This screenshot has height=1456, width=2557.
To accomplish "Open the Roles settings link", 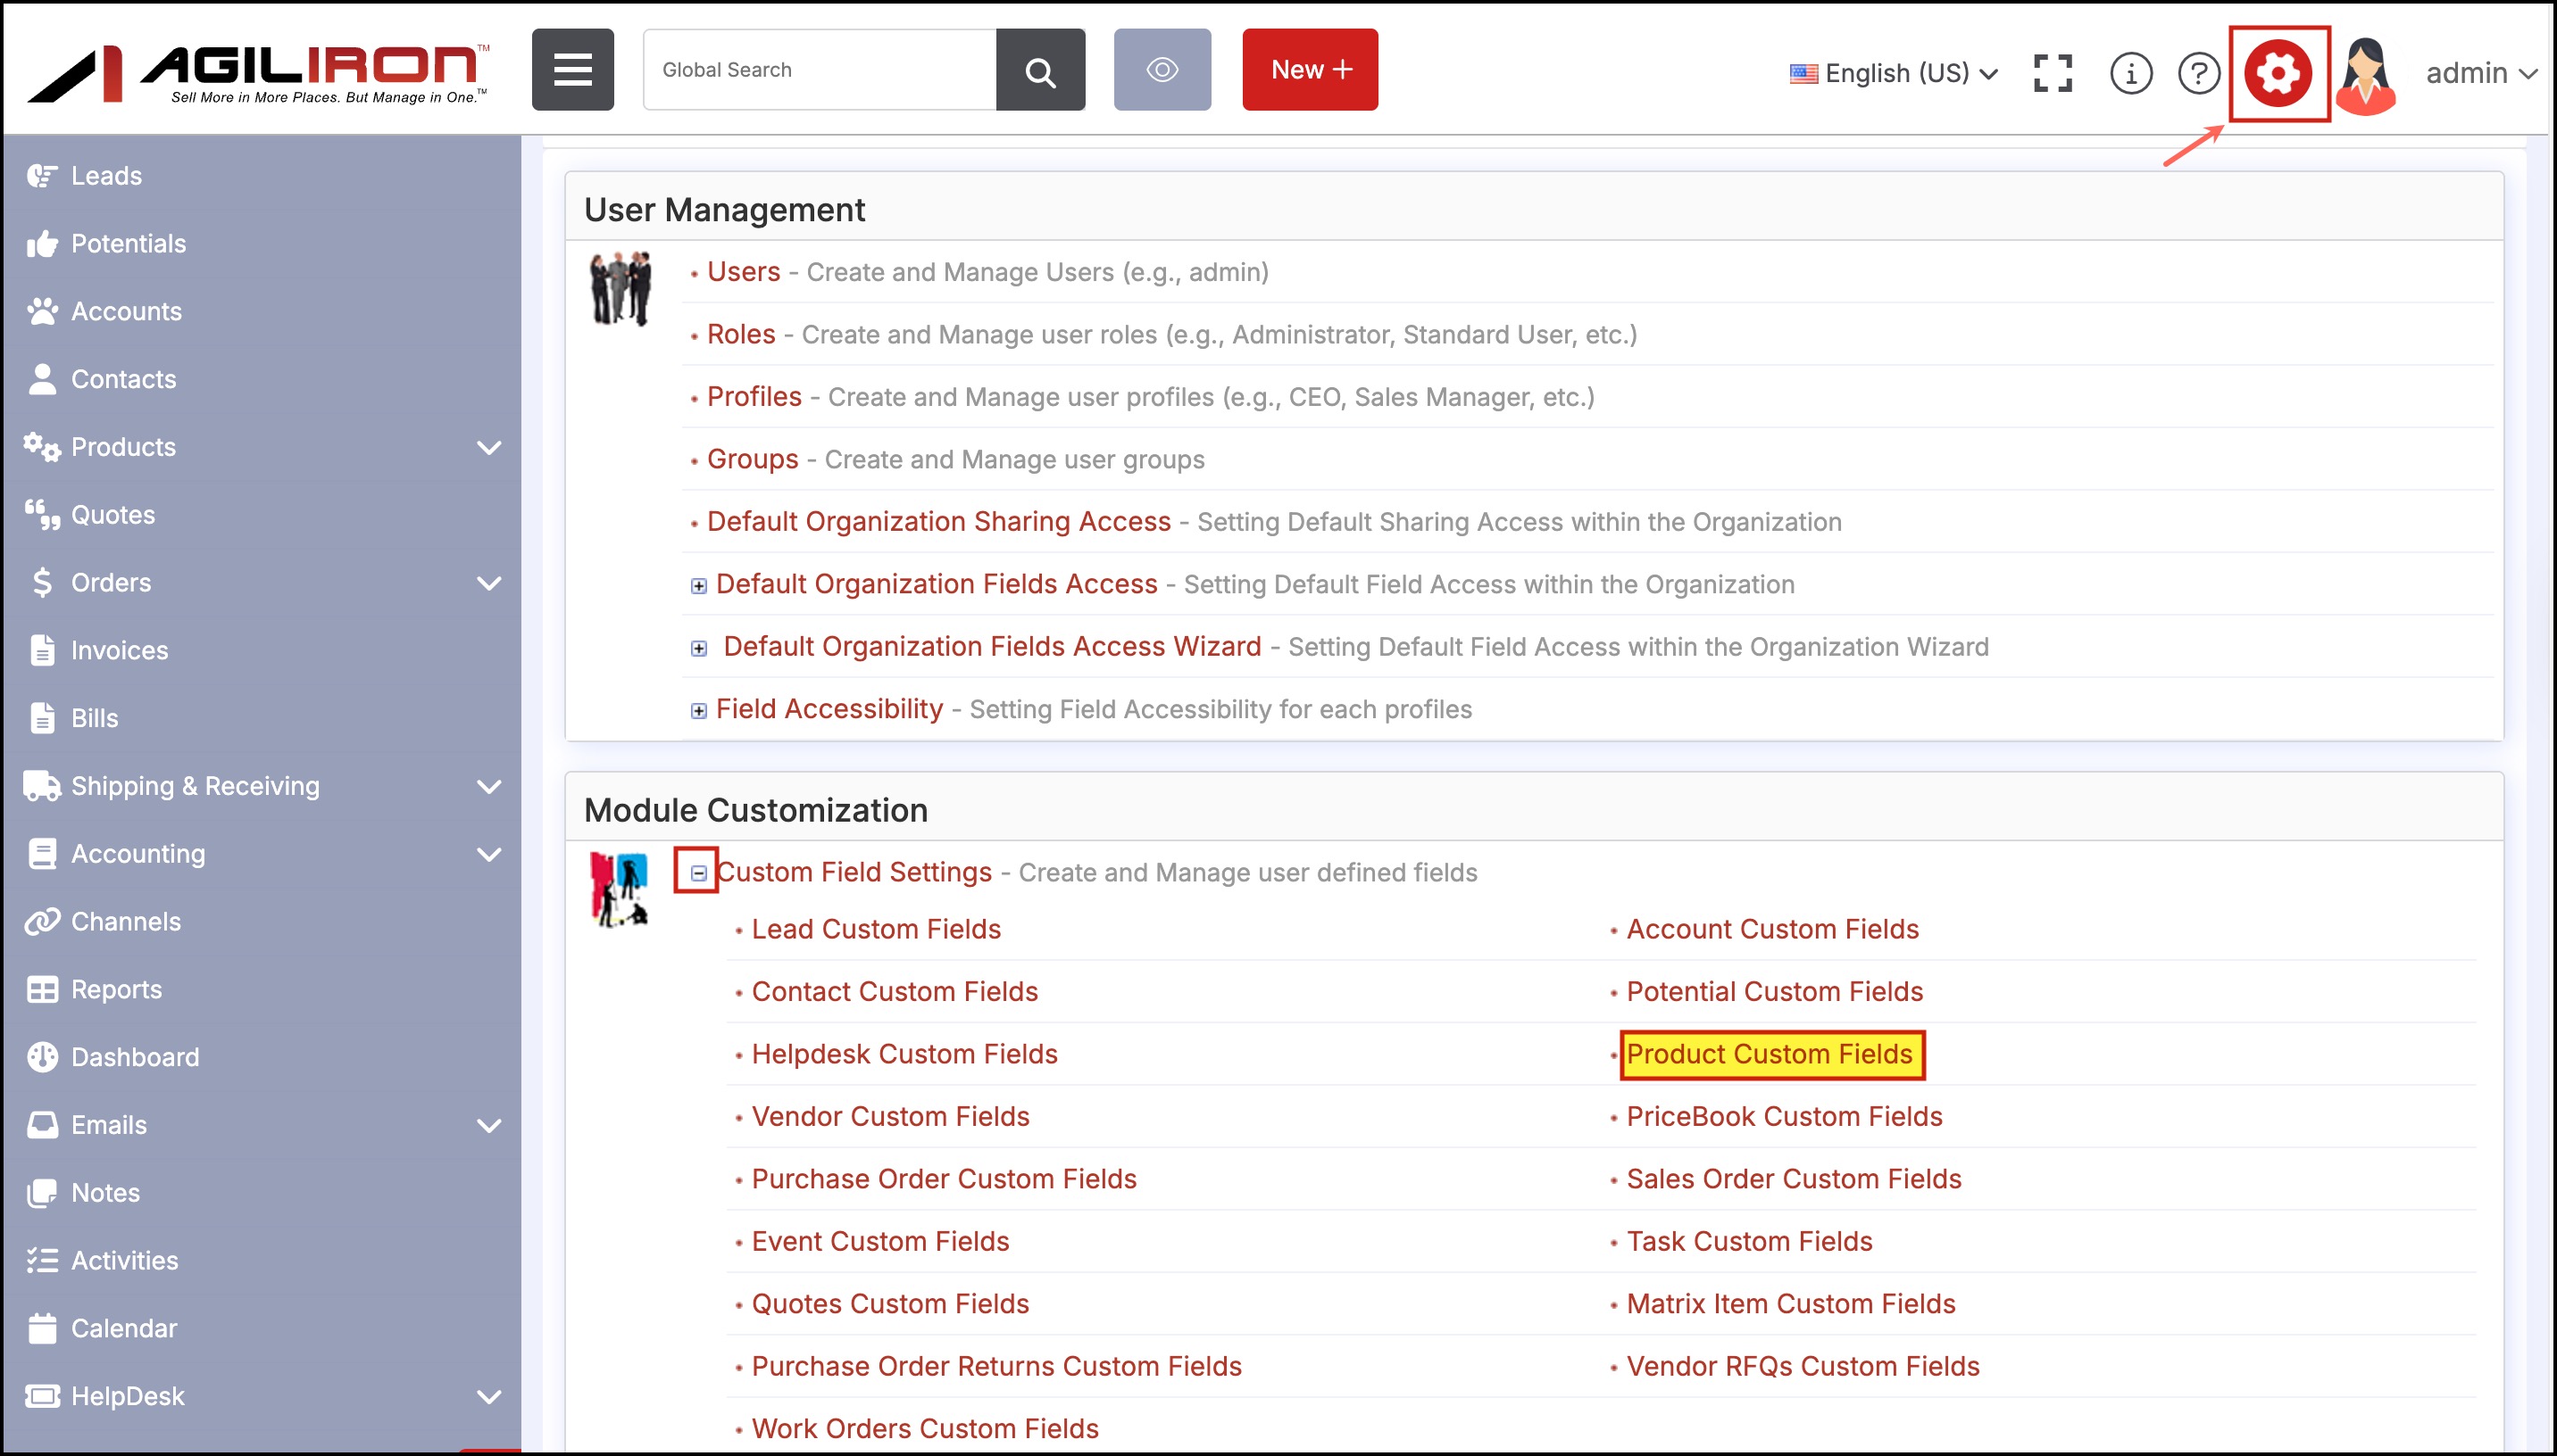I will (x=741, y=335).
